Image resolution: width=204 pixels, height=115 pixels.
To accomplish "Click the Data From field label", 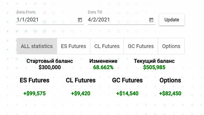I will click(26, 12).
